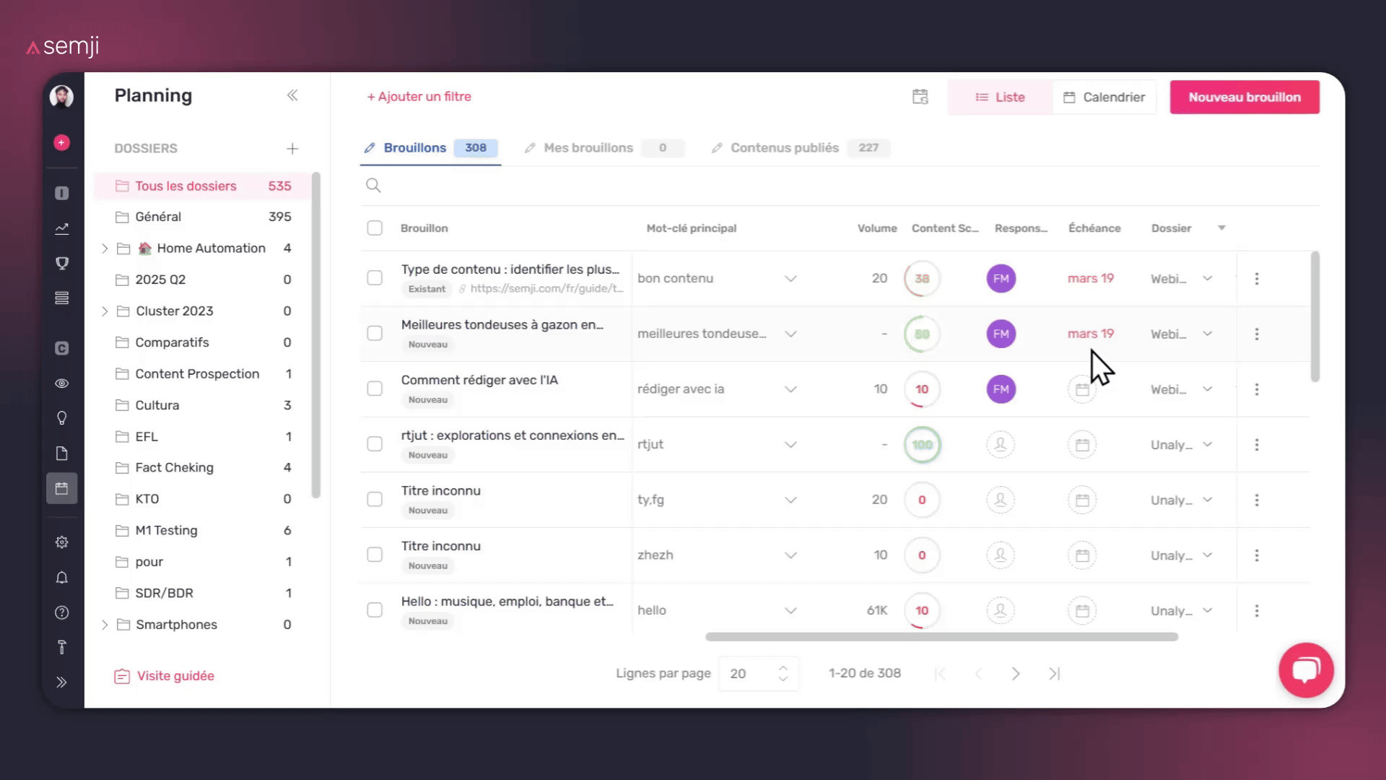
Task: Open keyword dropdown for bon contenu
Action: click(x=790, y=279)
